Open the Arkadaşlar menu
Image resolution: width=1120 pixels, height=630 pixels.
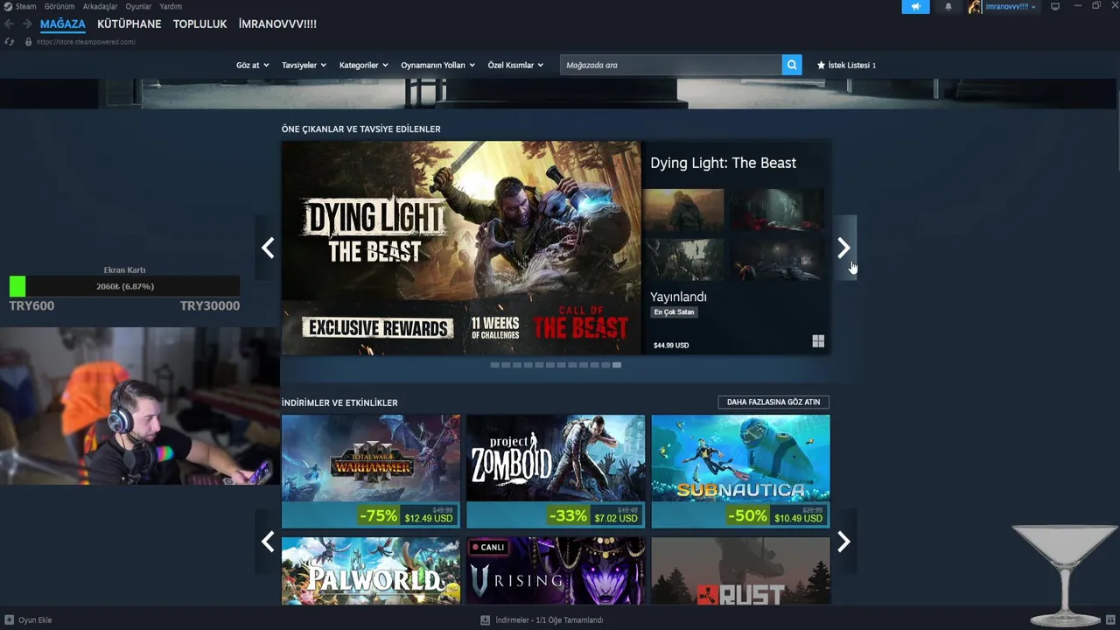[x=100, y=6]
